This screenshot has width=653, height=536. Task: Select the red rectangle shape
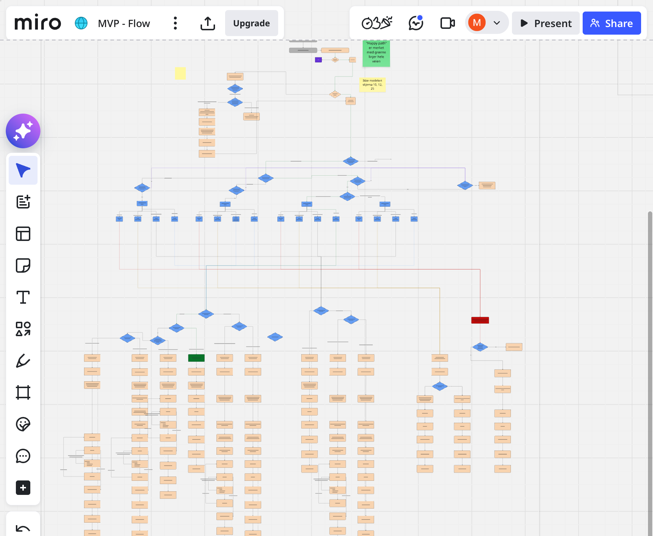click(x=480, y=320)
